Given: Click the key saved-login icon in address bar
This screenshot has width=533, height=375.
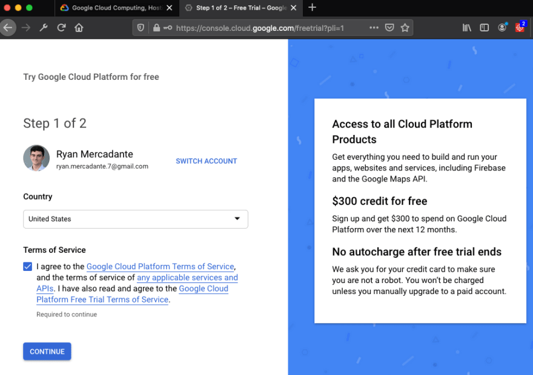Looking at the screenshot, I should tap(168, 28).
